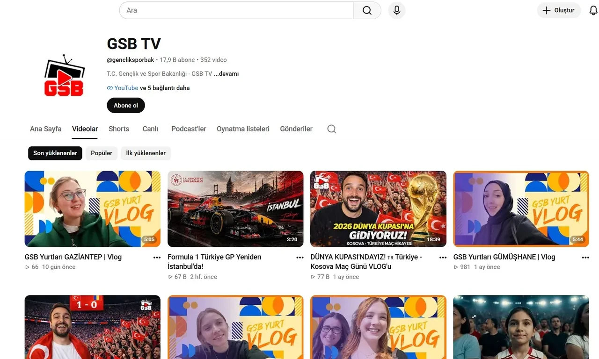
Task: Open Formula 1 İstanbul video thumbnail
Action: click(235, 209)
